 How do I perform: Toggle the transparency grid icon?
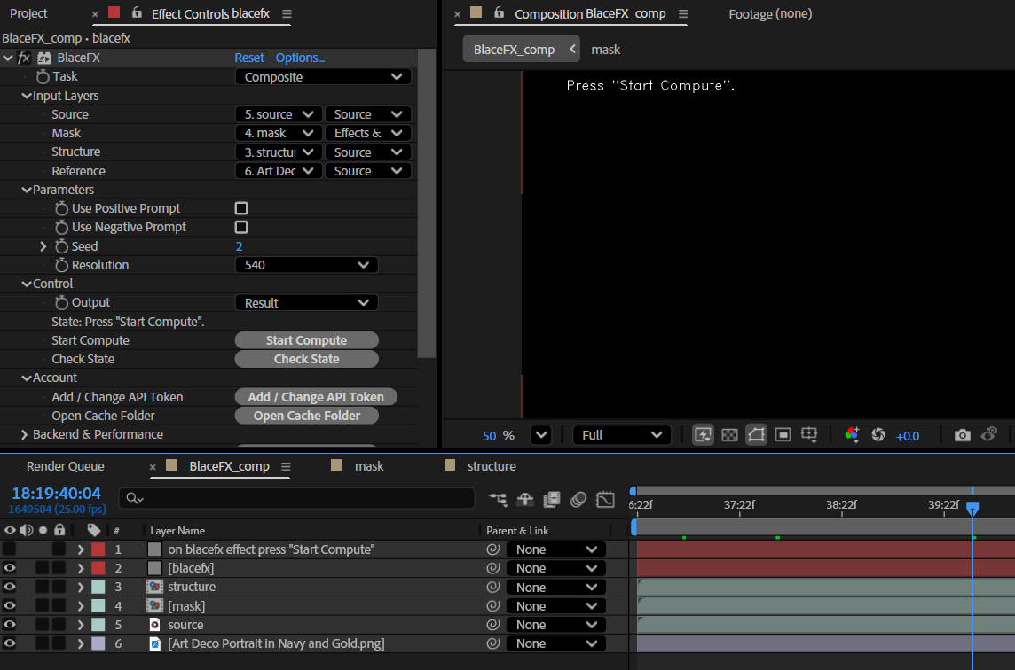tap(729, 434)
